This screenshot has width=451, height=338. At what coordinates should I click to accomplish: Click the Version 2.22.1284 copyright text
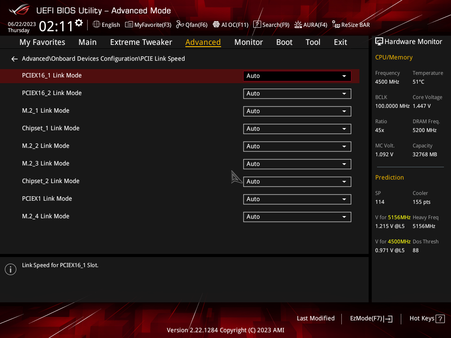point(225,330)
